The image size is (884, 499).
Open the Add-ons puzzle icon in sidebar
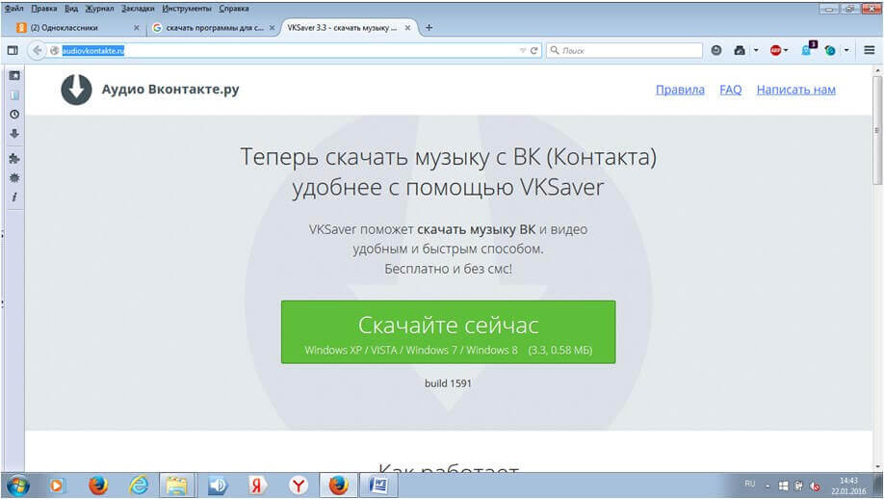[x=14, y=158]
